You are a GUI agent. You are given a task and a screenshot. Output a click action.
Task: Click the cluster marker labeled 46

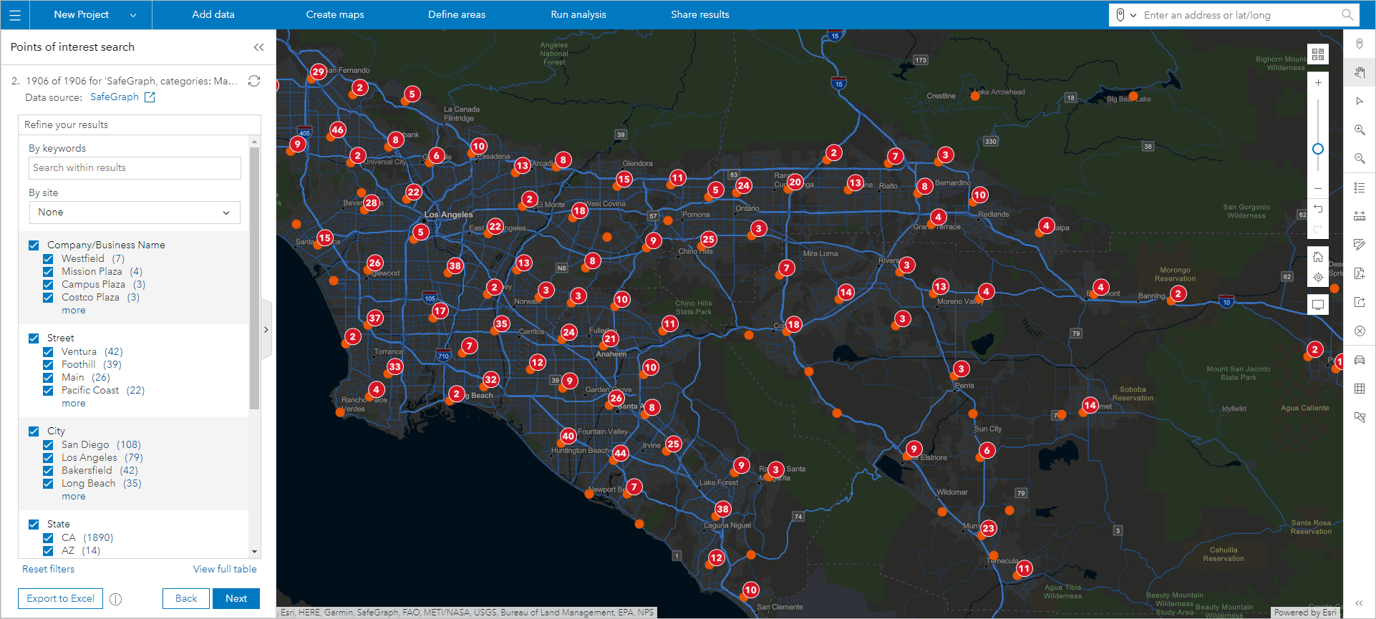[338, 130]
